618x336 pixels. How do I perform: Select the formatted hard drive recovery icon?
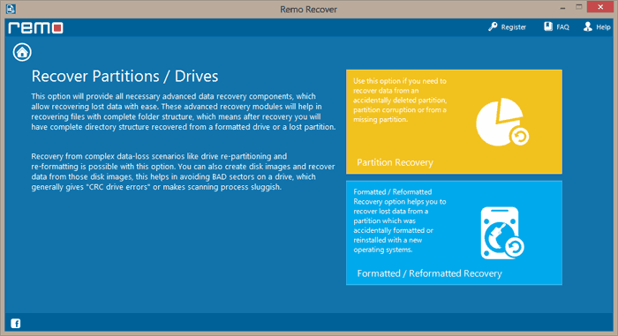pos(502,233)
